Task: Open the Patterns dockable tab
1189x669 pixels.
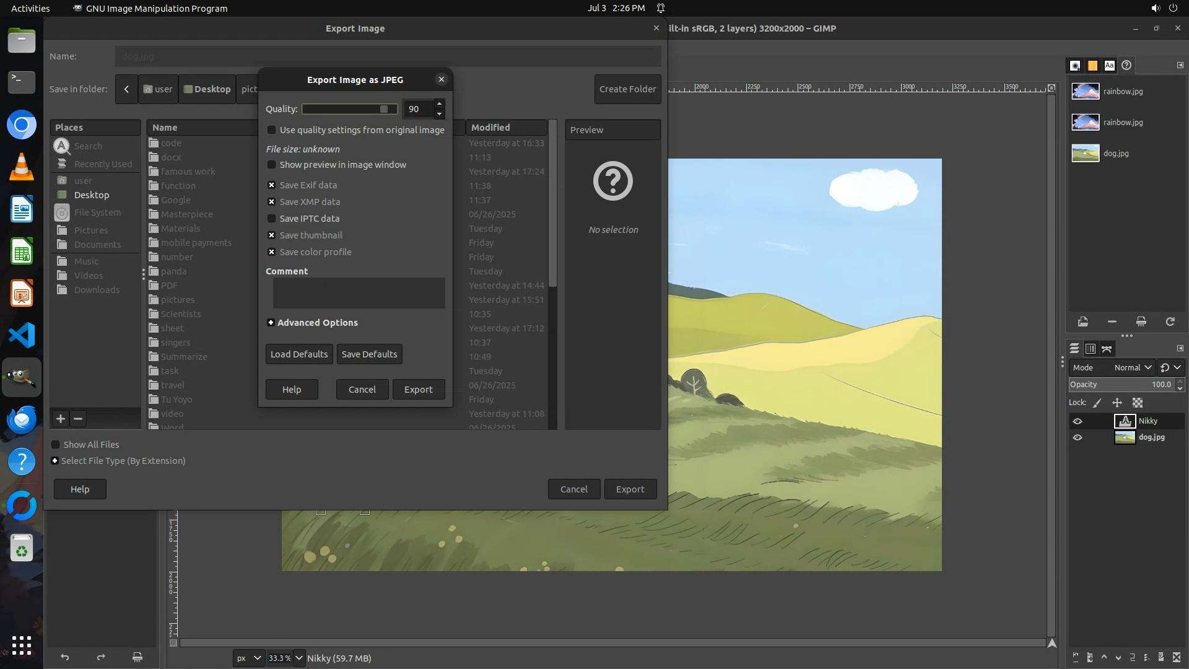Action: pos(1092,65)
